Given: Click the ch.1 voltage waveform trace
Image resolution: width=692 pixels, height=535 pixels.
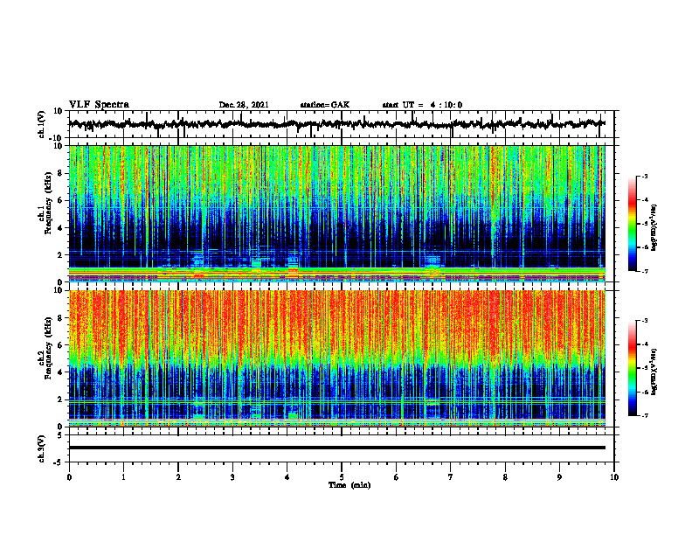Looking at the screenshot, I should coord(336,124).
